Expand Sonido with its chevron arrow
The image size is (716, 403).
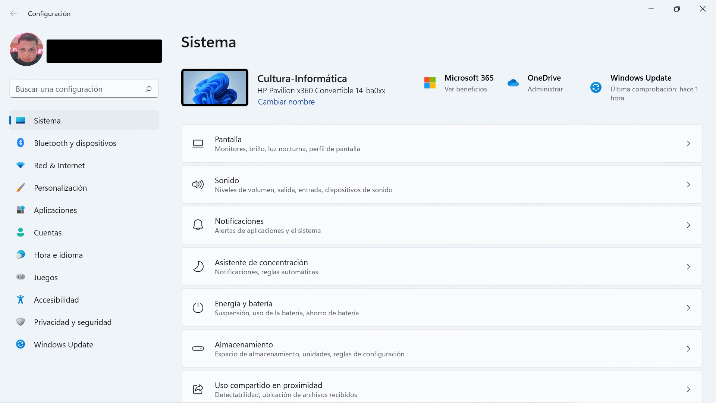[688, 185]
